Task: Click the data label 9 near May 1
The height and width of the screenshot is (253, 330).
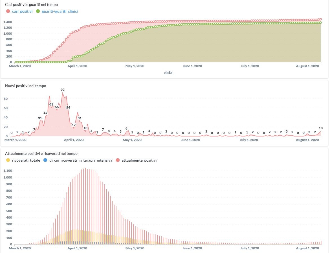Action: pyautogui.click(x=126, y=129)
